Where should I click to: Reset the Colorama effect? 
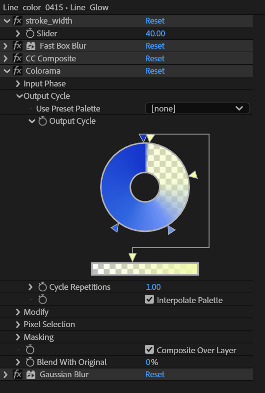pyautogui.click(x=155, y=71)
